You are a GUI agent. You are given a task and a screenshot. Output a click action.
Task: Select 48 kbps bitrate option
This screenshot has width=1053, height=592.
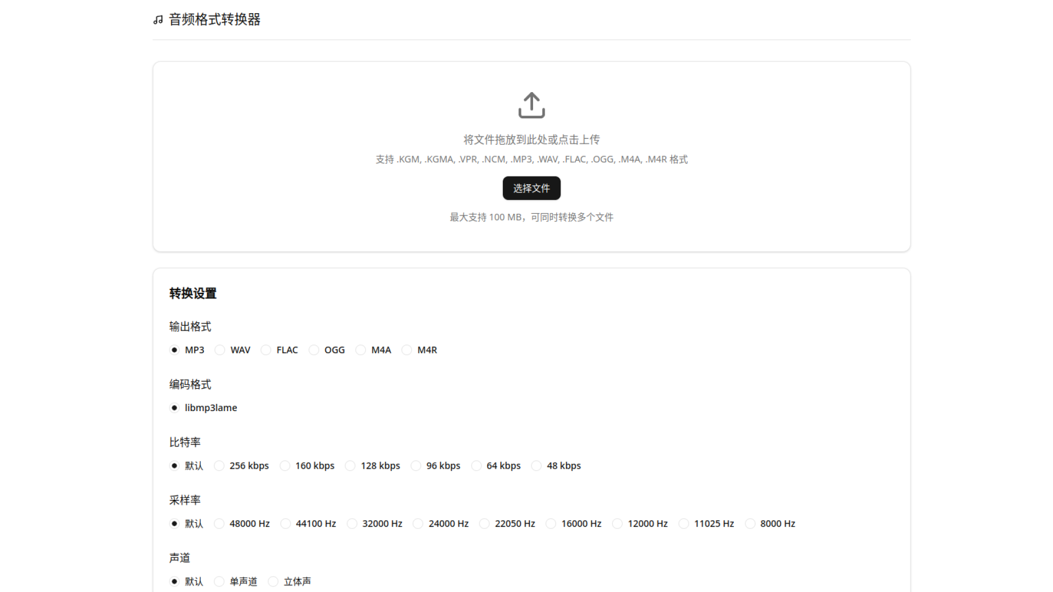536,466
